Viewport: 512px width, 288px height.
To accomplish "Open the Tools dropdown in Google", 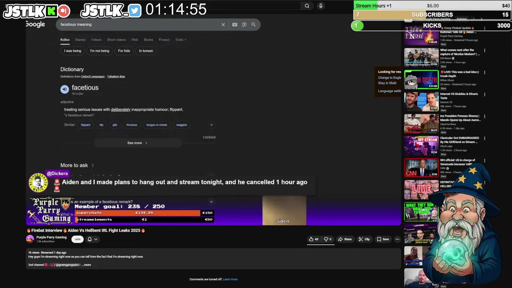I will click(181, 40).
